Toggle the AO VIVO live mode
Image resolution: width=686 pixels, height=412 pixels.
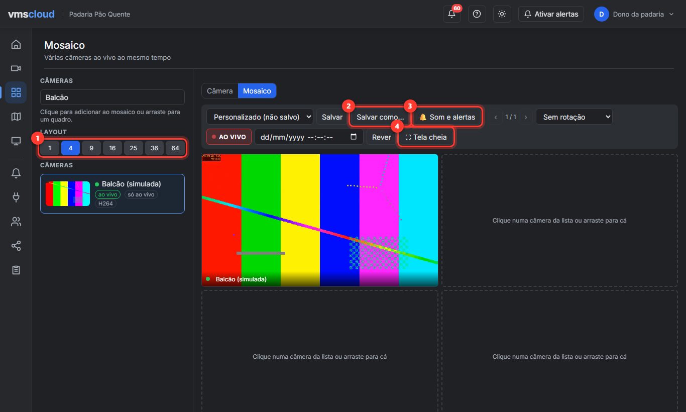click(229, 137)
